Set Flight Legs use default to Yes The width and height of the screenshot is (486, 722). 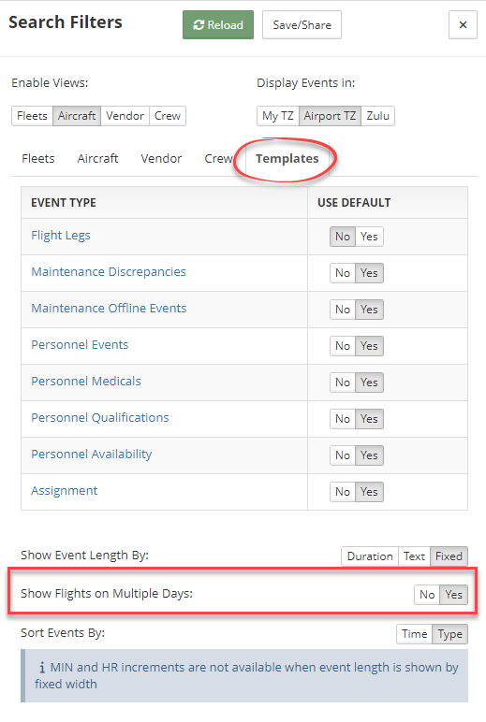(369, 237)
